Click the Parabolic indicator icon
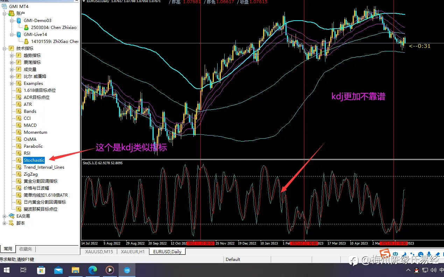Image resolution: width=444 pixels, height=277 pixels. [x=19, y=146]
